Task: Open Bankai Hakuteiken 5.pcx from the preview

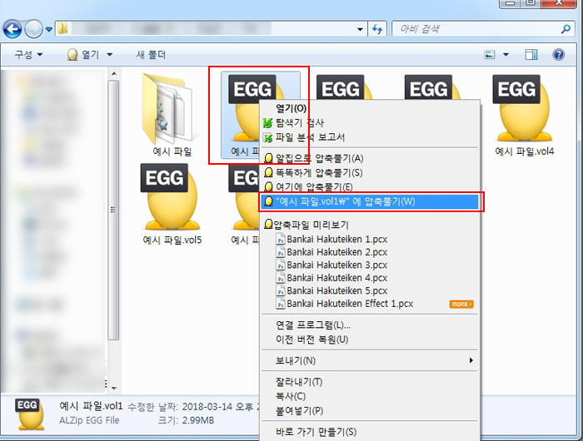Action: [331, 290]
